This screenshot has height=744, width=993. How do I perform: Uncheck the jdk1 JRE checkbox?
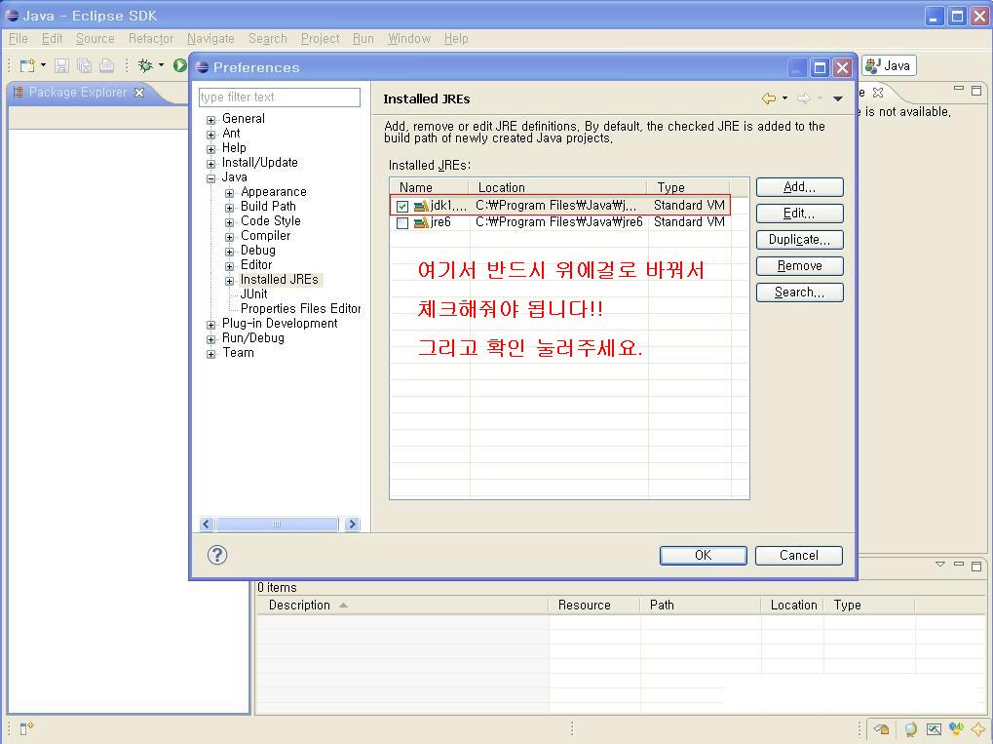(402, 206)
